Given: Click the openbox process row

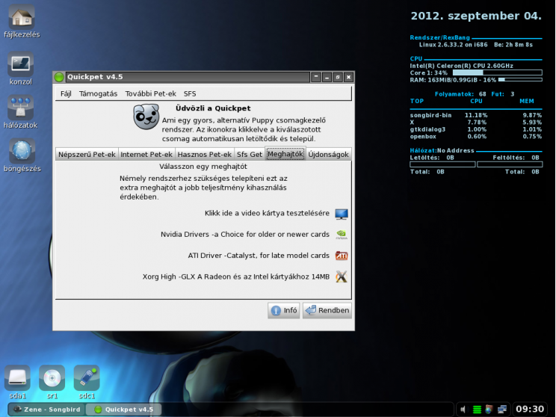Looking at the screenshot, I should tap(476, 137).
